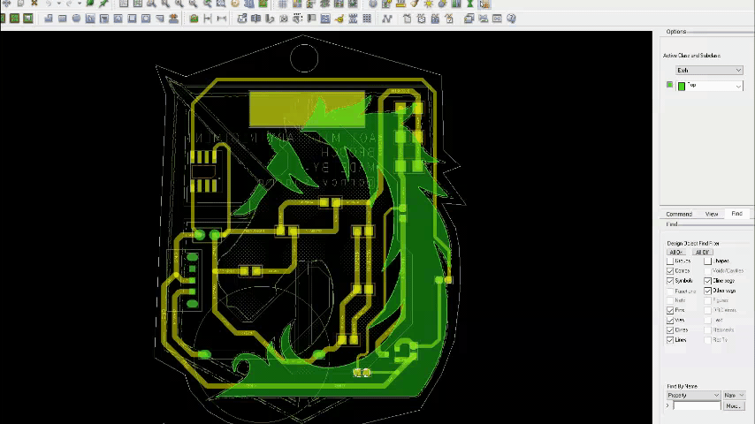Click the More... button

[x=733, y=406]
